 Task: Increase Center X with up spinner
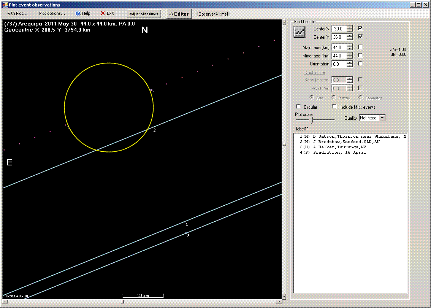350,27
